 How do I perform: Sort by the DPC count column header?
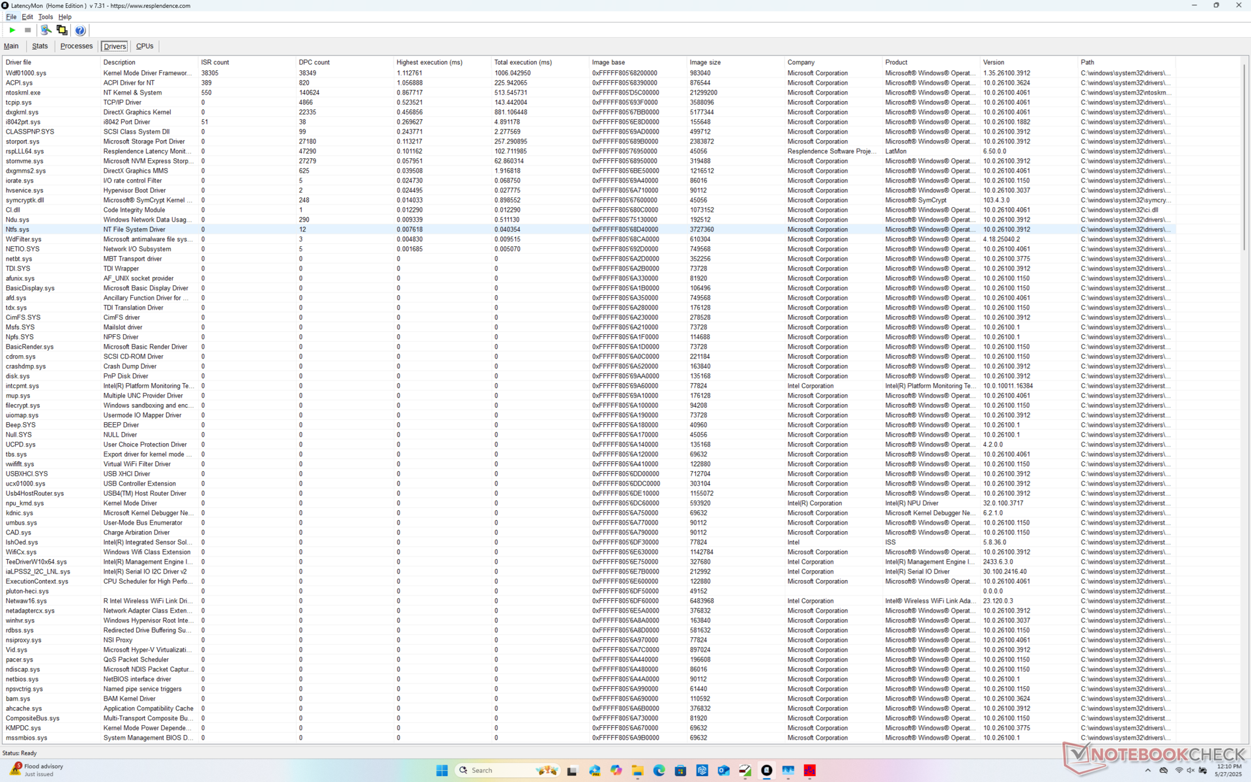345,63
